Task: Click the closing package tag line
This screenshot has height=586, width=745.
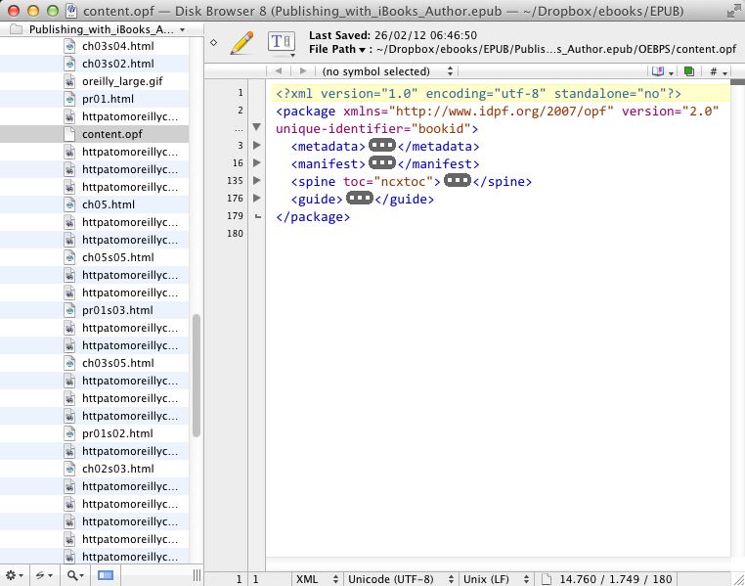Action: 313,217
